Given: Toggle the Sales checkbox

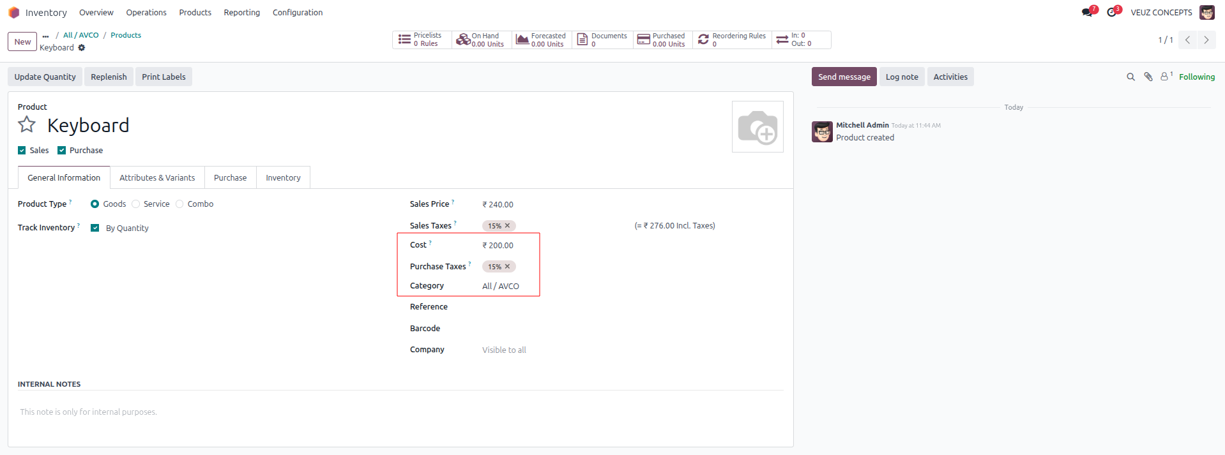Looking at the screenshot, I should [x=22, y=151].
